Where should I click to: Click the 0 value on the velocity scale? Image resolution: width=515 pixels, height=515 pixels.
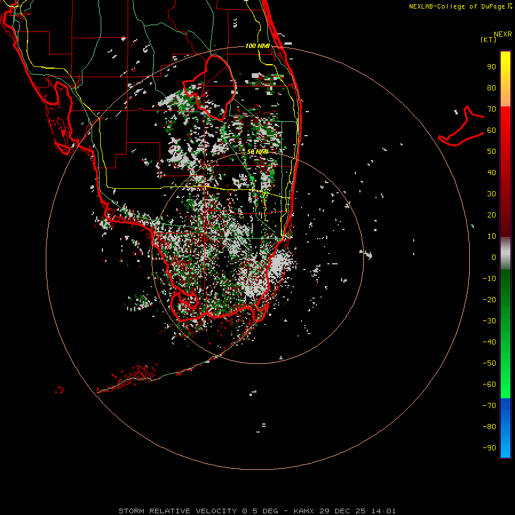(494, 257)
